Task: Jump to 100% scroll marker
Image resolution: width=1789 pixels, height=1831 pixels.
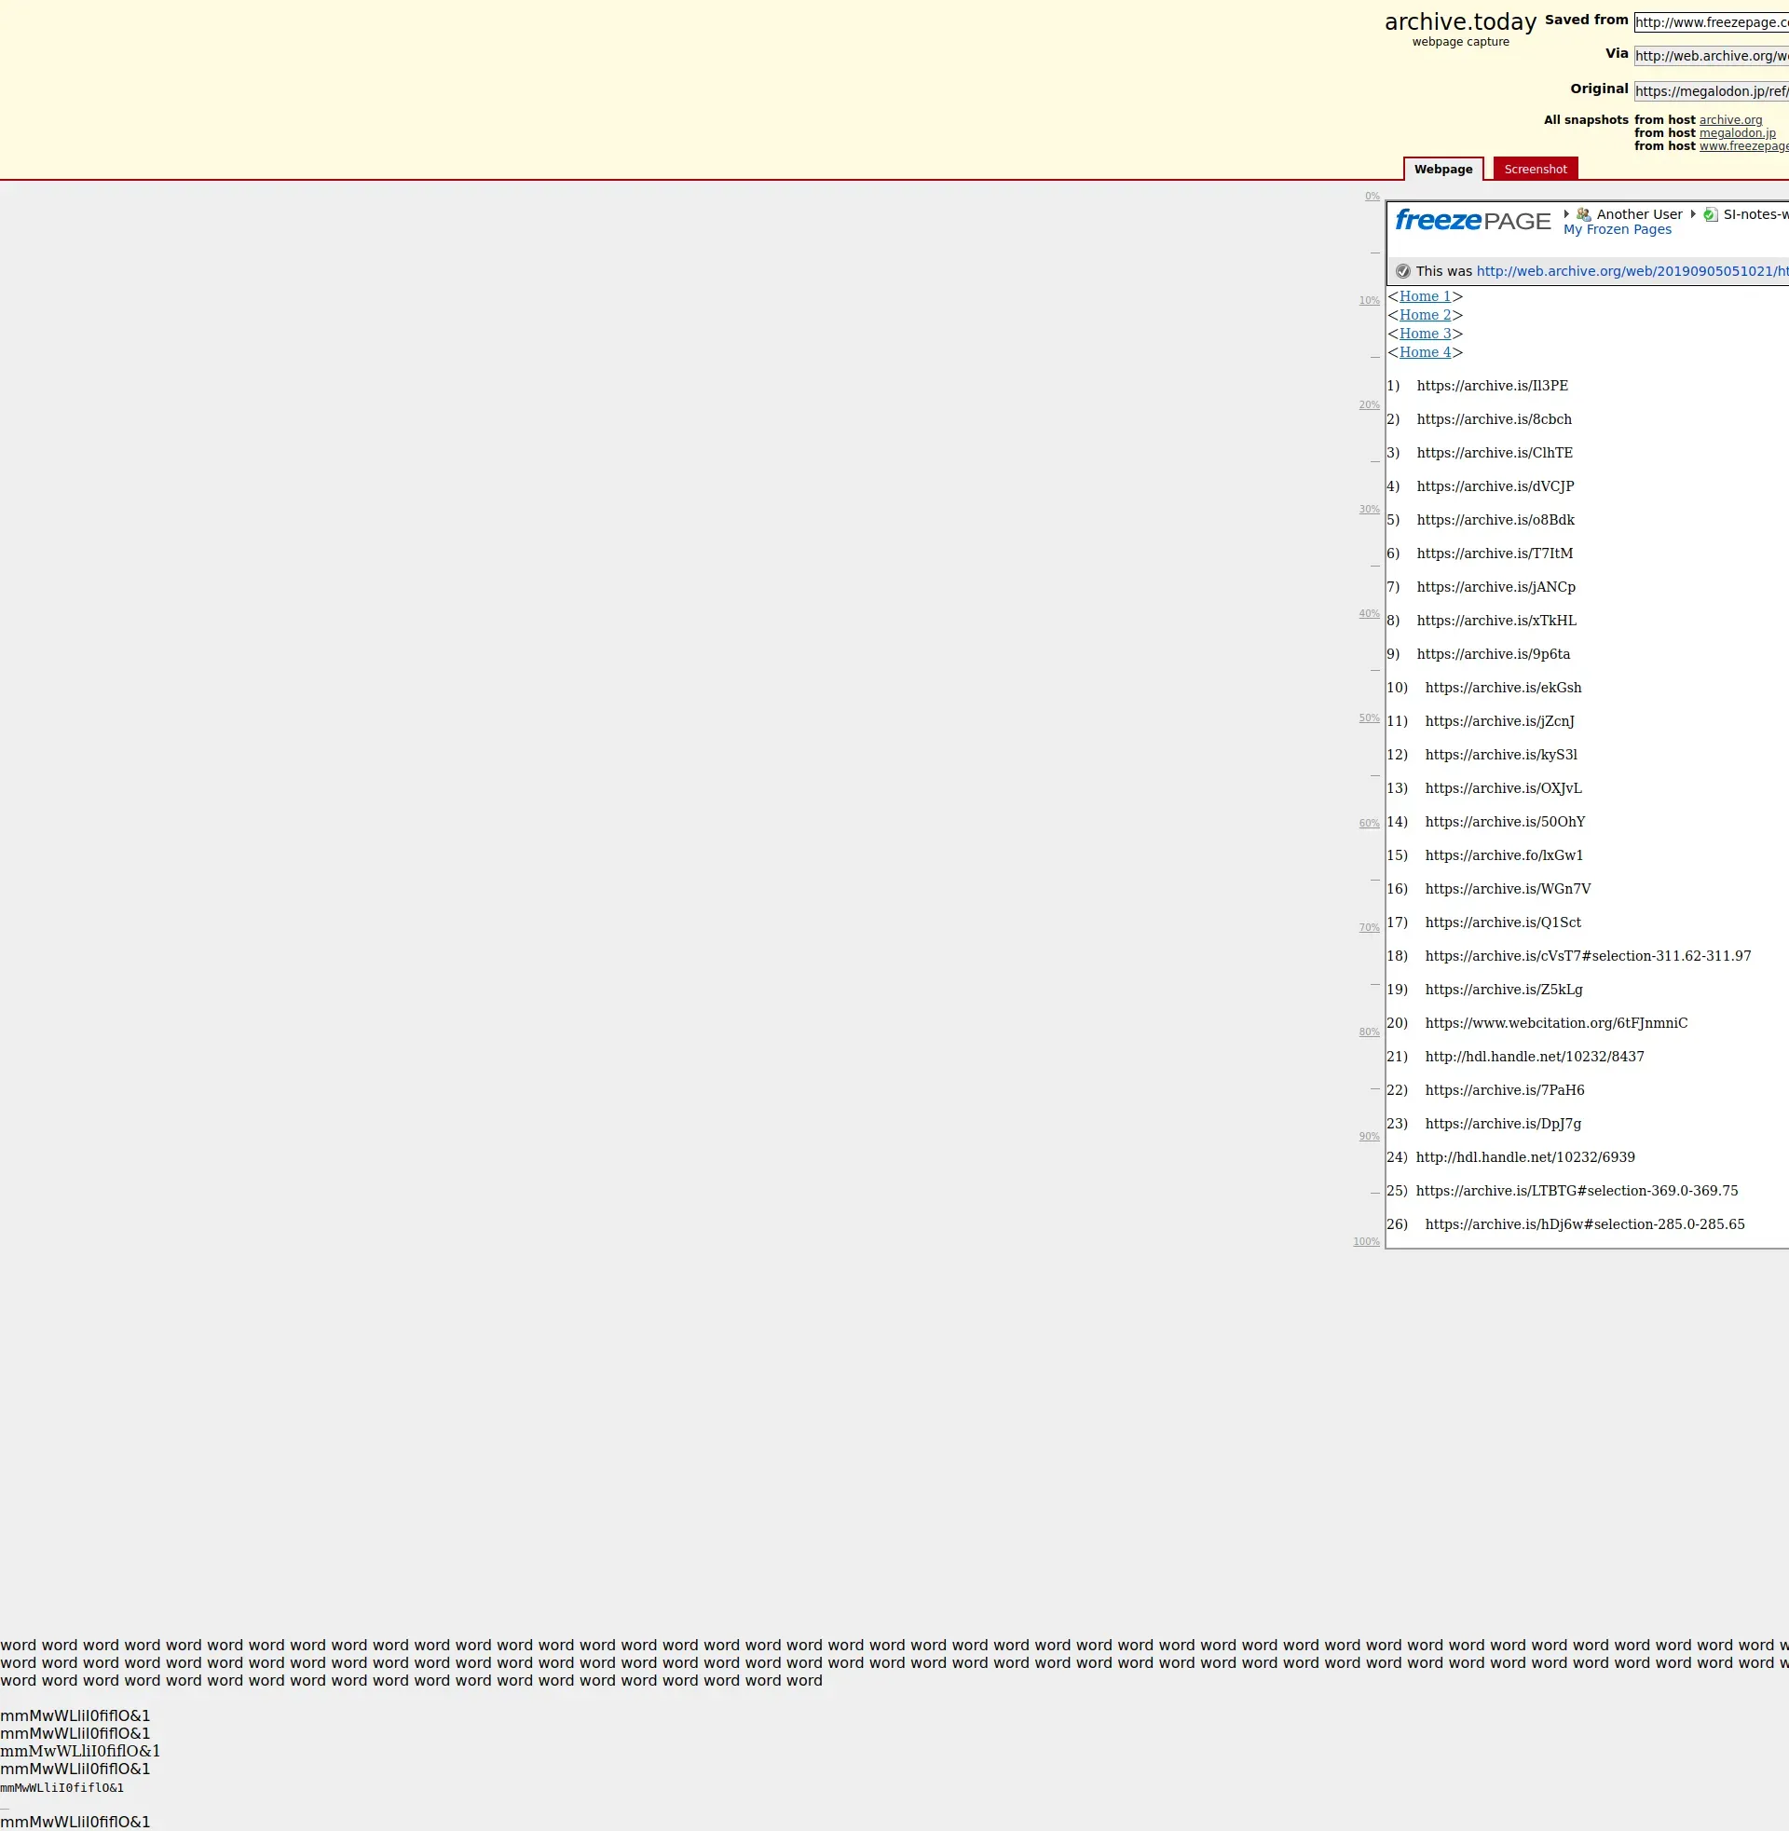Action: click(1365, 1242)
